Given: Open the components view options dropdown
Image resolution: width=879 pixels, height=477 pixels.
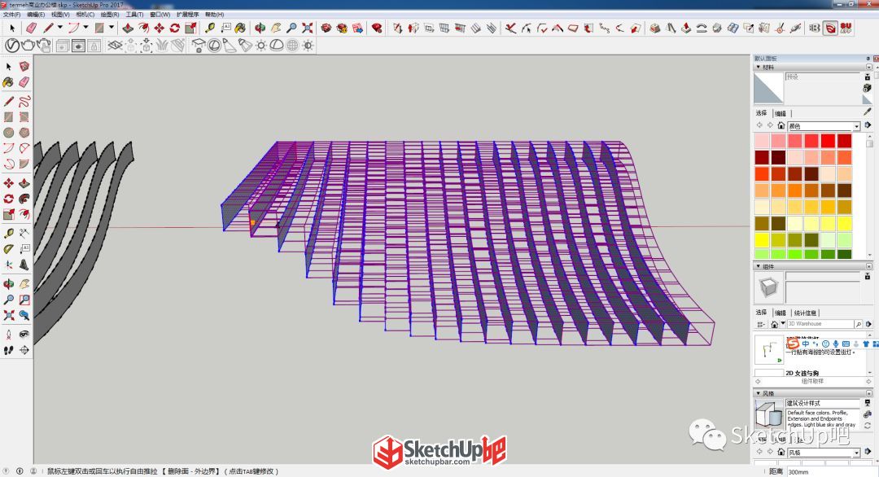Looking at the screenshot, I should pyautogui.click(x=761, y=324).
